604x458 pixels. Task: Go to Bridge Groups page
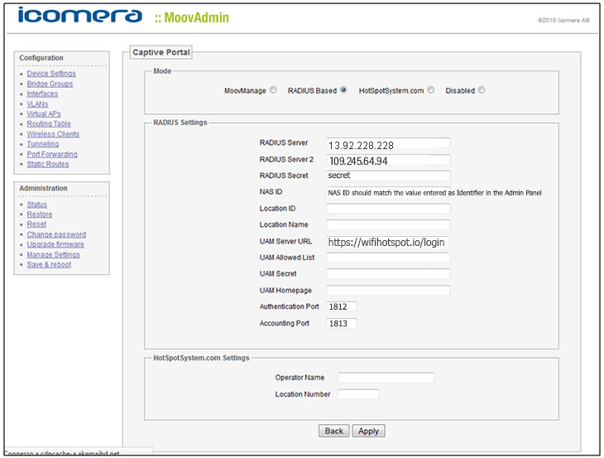click(x=50, y=84)
